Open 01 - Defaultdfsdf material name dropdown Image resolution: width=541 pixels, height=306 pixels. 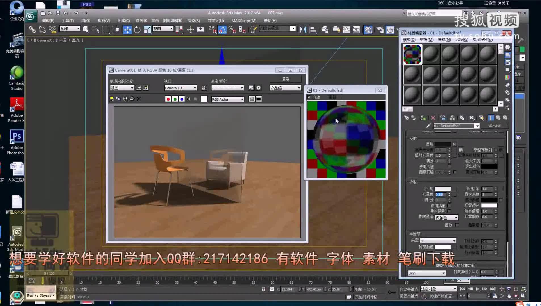456,126
